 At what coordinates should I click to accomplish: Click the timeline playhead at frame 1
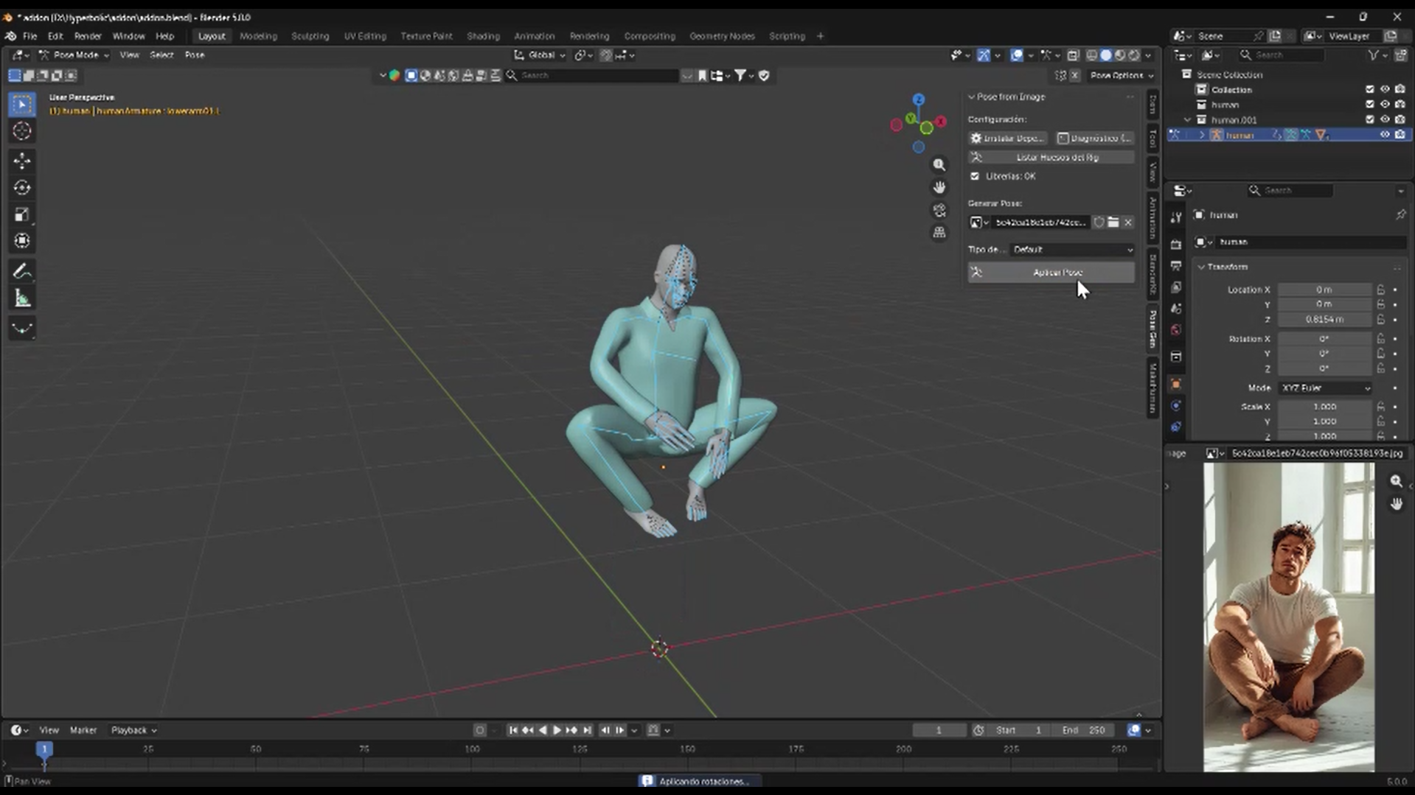coord(44,749)
